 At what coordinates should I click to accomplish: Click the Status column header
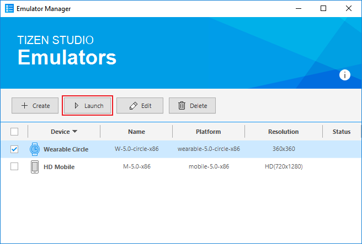[x=342, y=132]
